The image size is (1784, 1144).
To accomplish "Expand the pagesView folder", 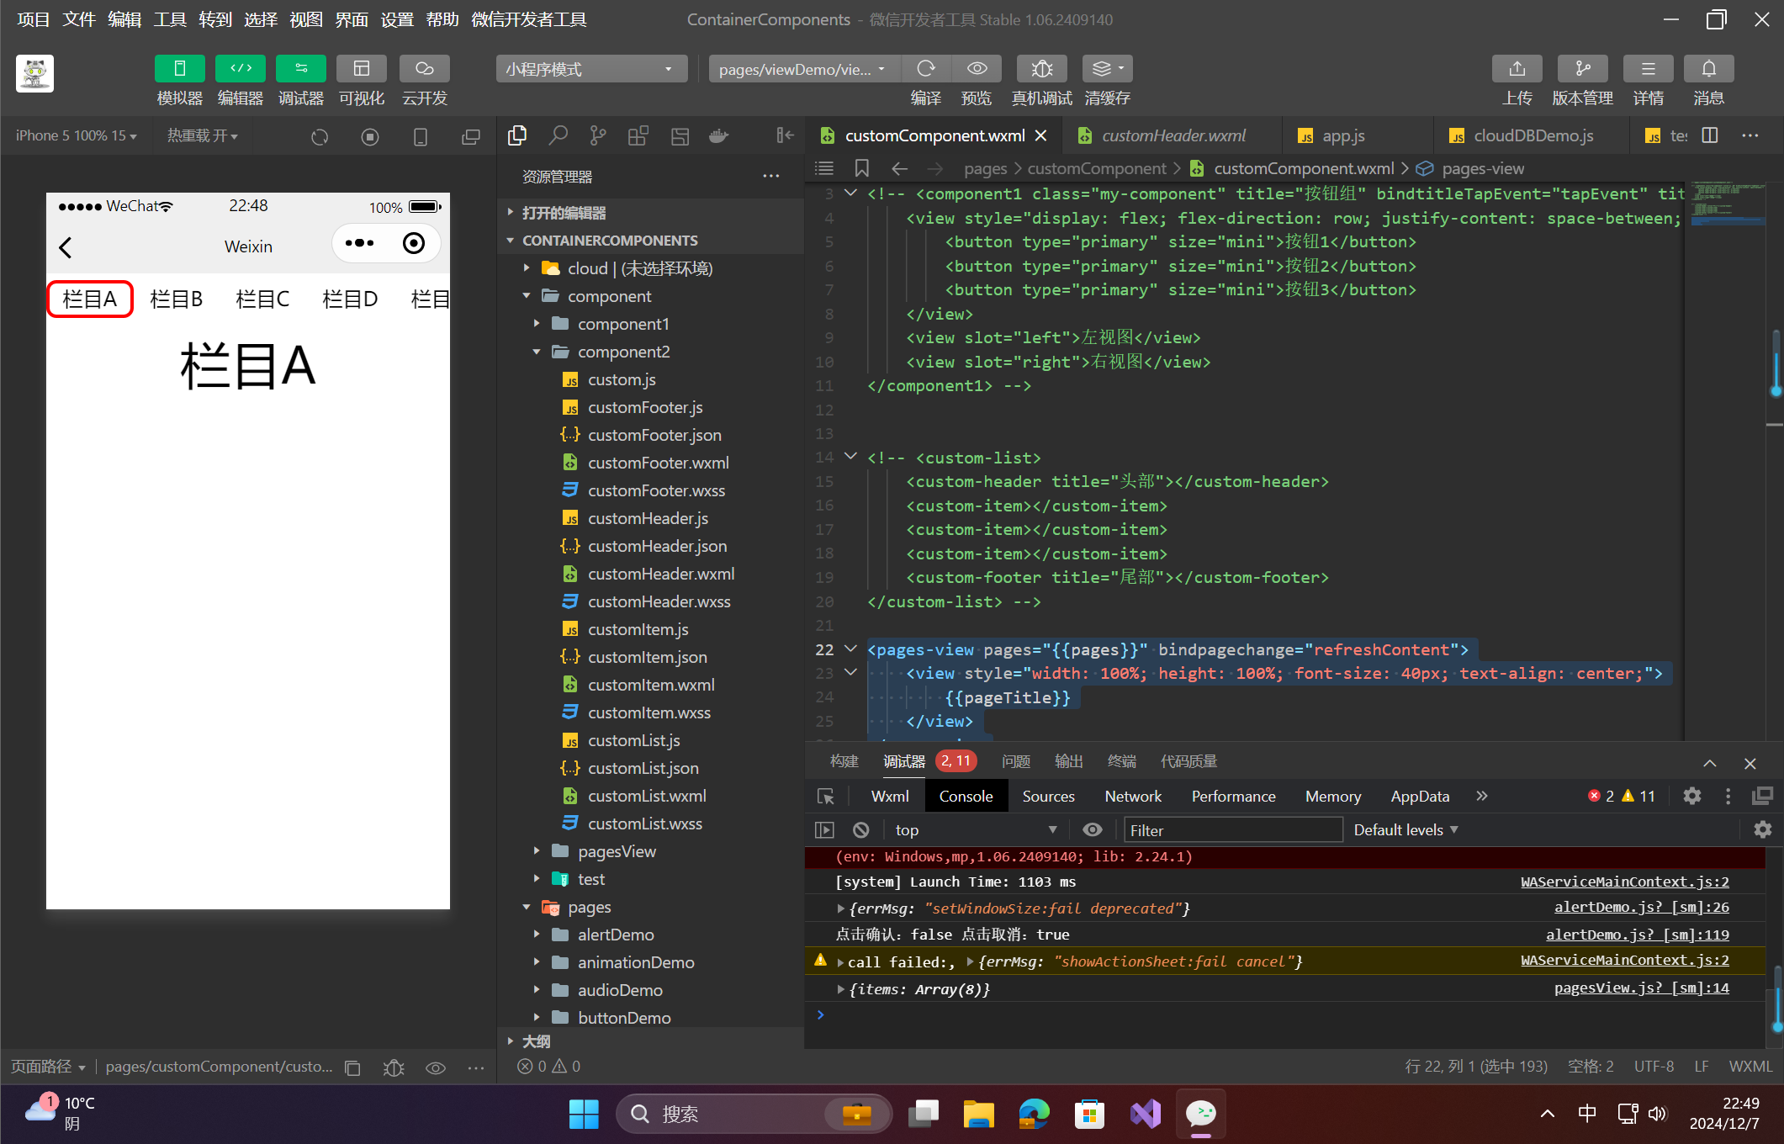I will pos(616,851).
